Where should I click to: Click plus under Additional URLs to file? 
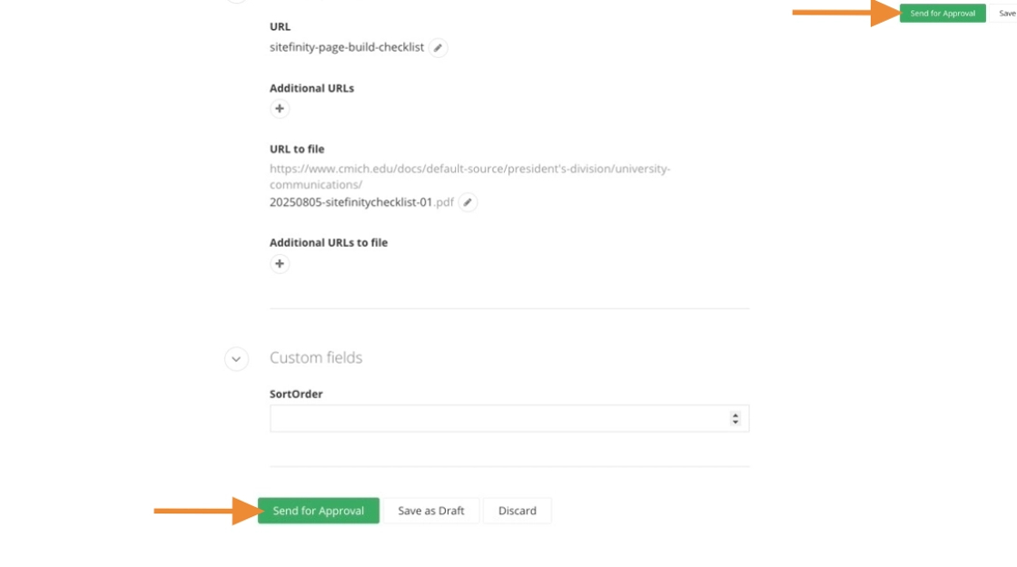(280, 264)
